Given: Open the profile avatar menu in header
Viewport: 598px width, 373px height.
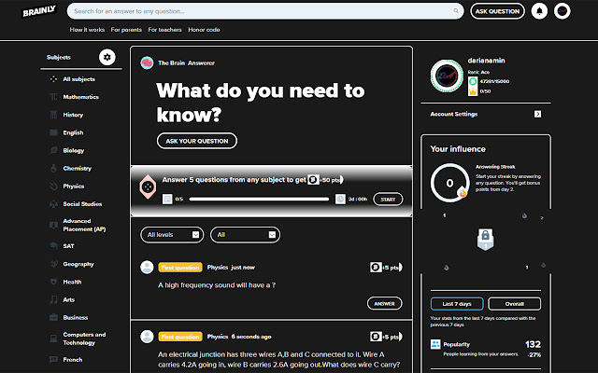Looking at the screenshot, I should (x=562, y=11).
